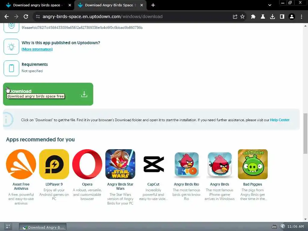Reload the current page
308x231 pixels.
26,17
